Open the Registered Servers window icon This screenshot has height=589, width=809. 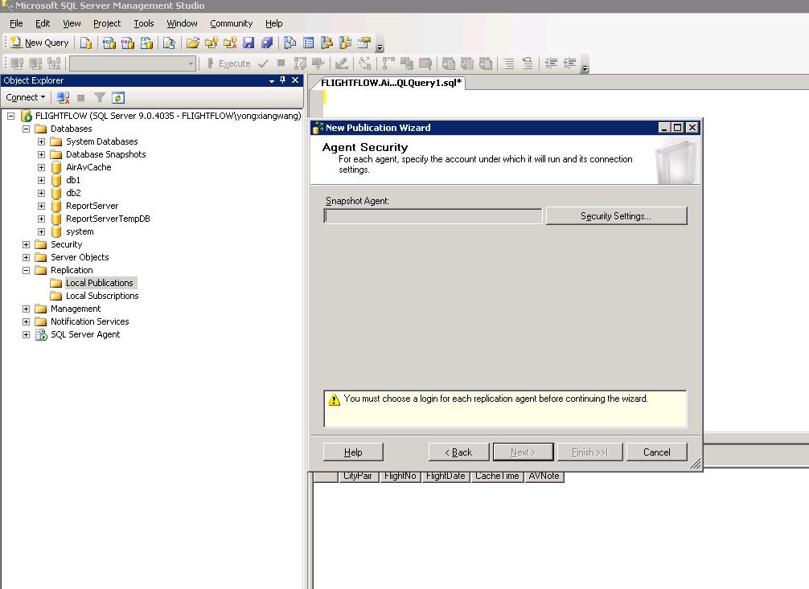(290, 43)
